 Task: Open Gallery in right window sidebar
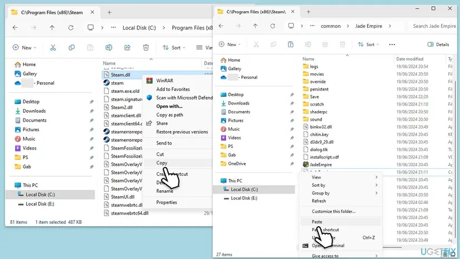[x=234, y=68]
